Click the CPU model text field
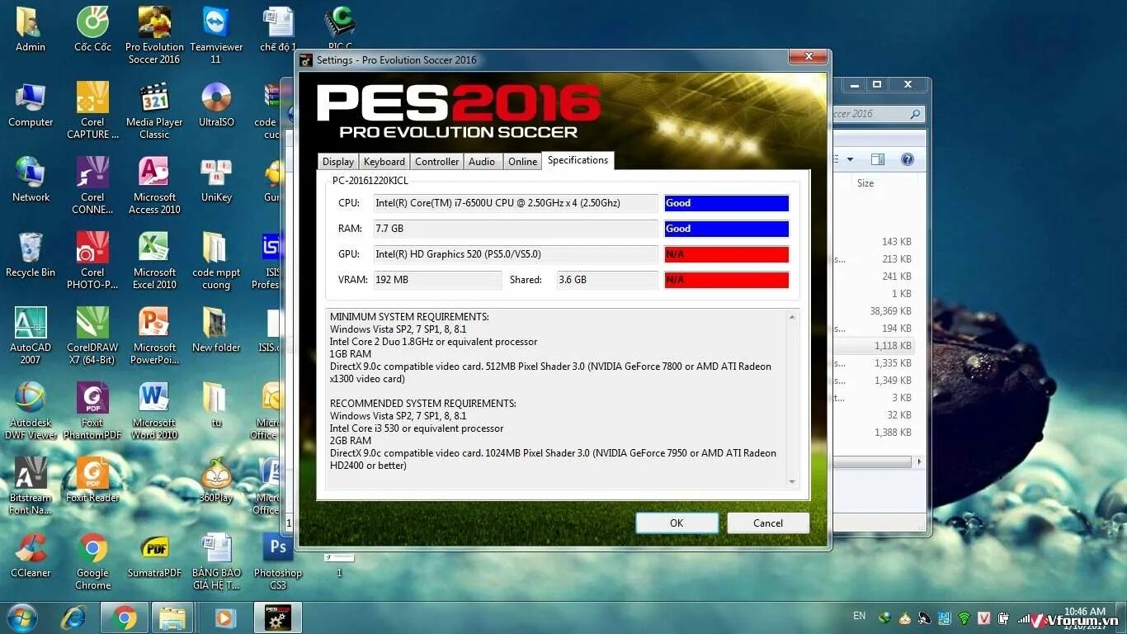 coord(516,203)
